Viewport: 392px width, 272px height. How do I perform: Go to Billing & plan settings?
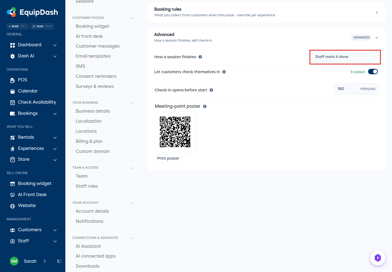(x=89, y=141)
